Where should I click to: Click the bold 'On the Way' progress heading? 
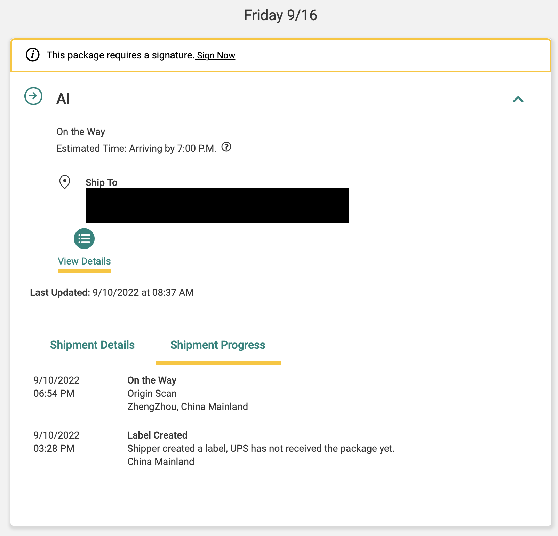tap(152, 380)
